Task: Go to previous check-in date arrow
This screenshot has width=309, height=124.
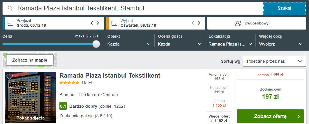Action: [92, 23]
